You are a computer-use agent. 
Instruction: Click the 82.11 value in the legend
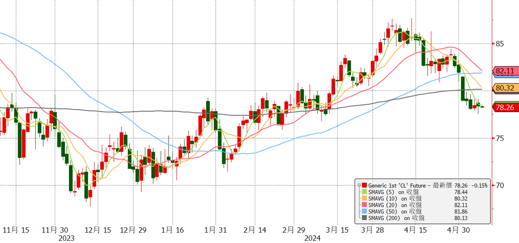click(460, 204)
